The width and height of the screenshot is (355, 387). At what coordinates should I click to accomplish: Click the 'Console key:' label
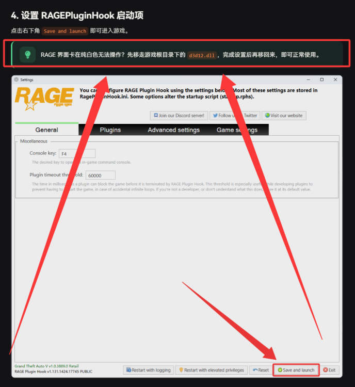[43, 153]
